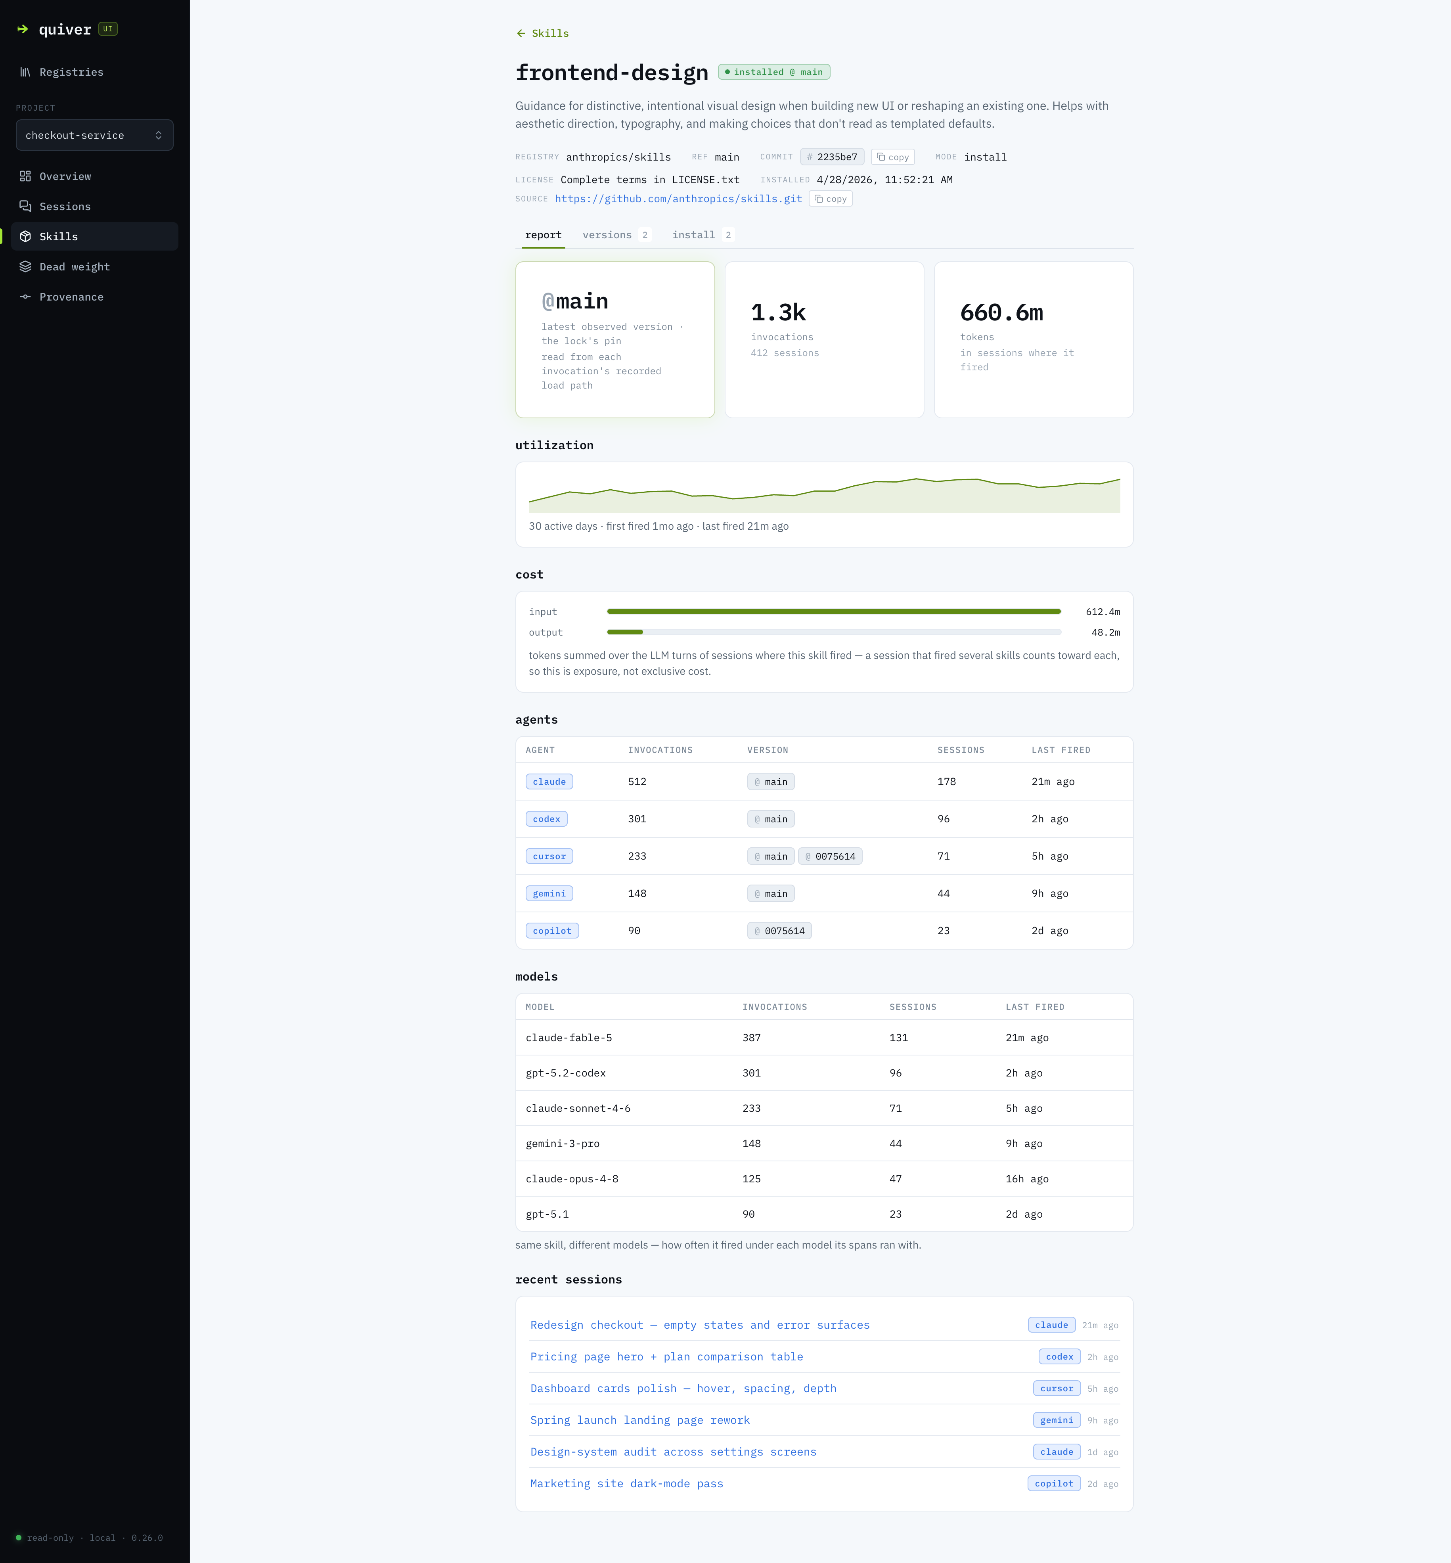The image size is (1451, 1563).
Task: Click the LAST FIRED header in agents table
Action: point(1061,750)
